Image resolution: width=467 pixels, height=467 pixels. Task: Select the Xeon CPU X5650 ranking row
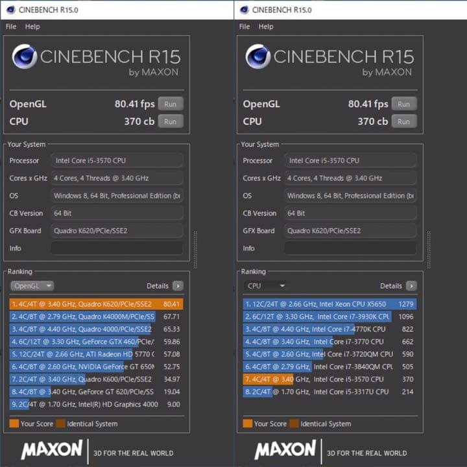coord(329,304)
